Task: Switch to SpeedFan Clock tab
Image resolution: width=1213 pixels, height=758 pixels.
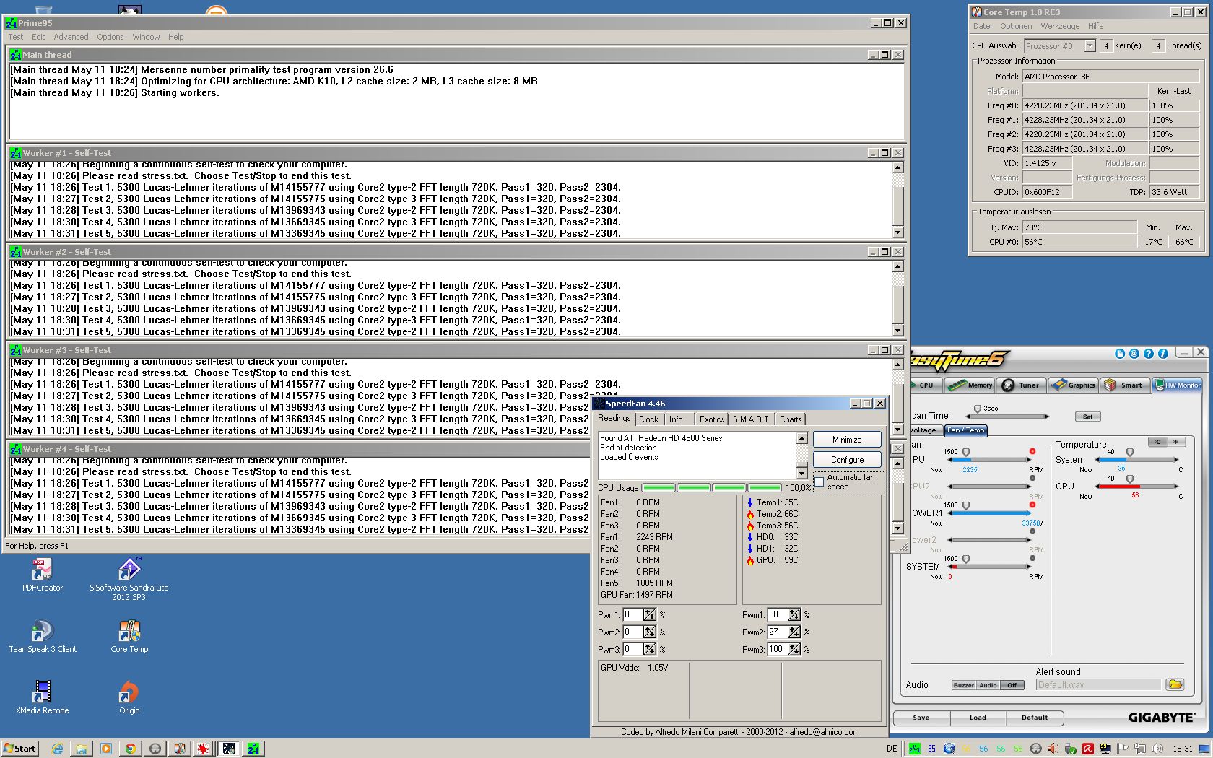Action: [x=648, y=419]
